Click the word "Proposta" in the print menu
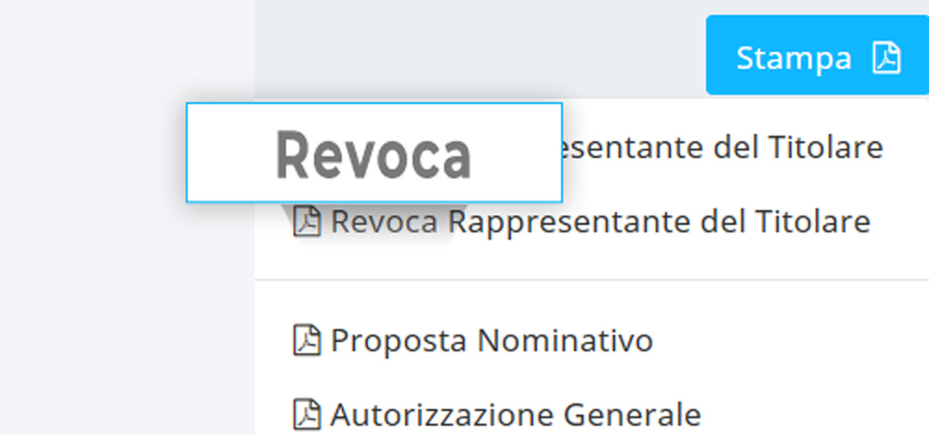This screenshot has height=435, width=929. click(399, 340)
